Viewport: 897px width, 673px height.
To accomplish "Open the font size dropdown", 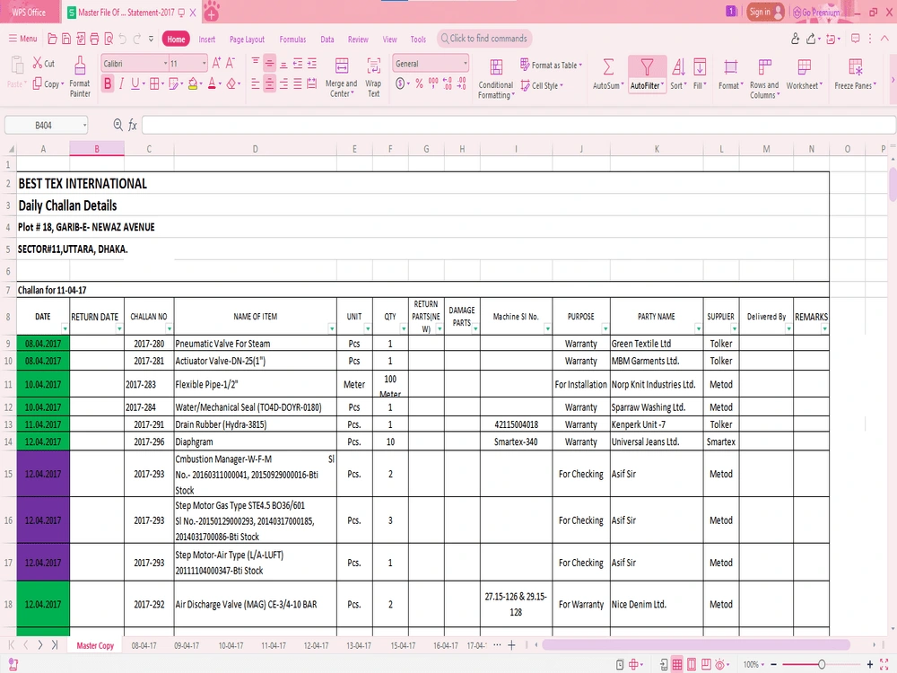I will pyautogui.click(x=205, y=64).
